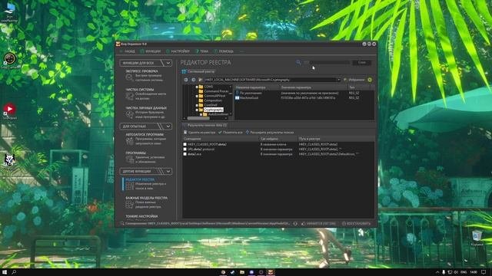
Task: Click Расширить результаты поиска
Action: coord(270,133)
